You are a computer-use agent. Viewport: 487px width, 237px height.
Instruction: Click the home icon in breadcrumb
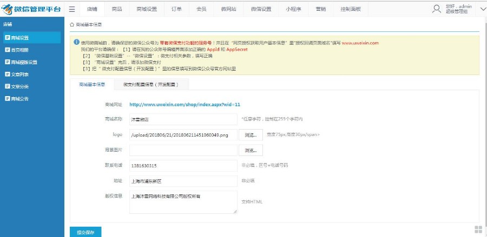point(72,24)
